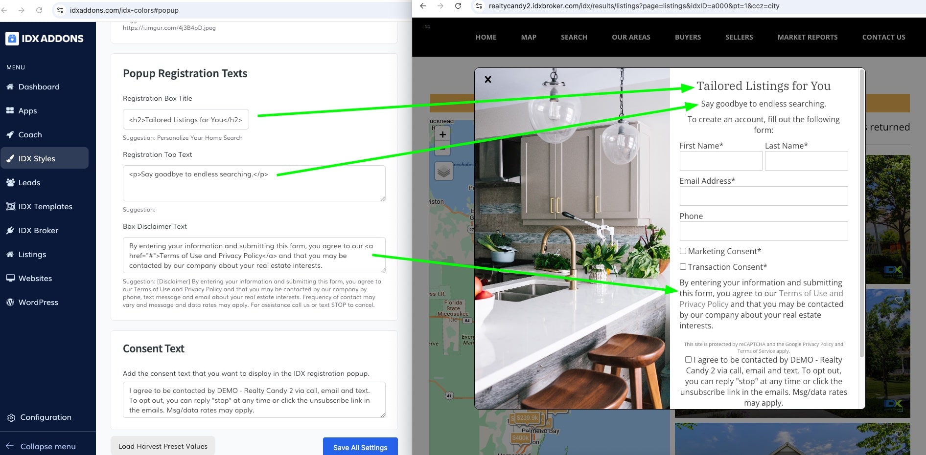This screenshot has width=926, height=455.
Task: Click the Configuration gear icon
Action: 11,417
